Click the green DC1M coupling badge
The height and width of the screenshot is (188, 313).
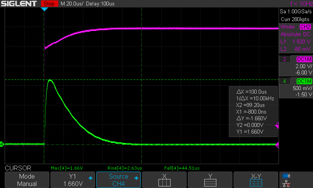coord(304,81)
